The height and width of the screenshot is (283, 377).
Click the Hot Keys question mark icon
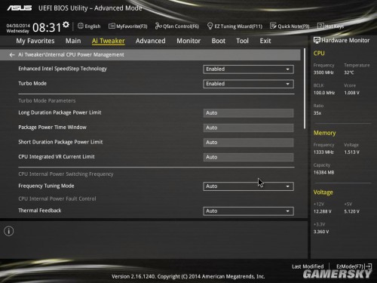point(320,26)
